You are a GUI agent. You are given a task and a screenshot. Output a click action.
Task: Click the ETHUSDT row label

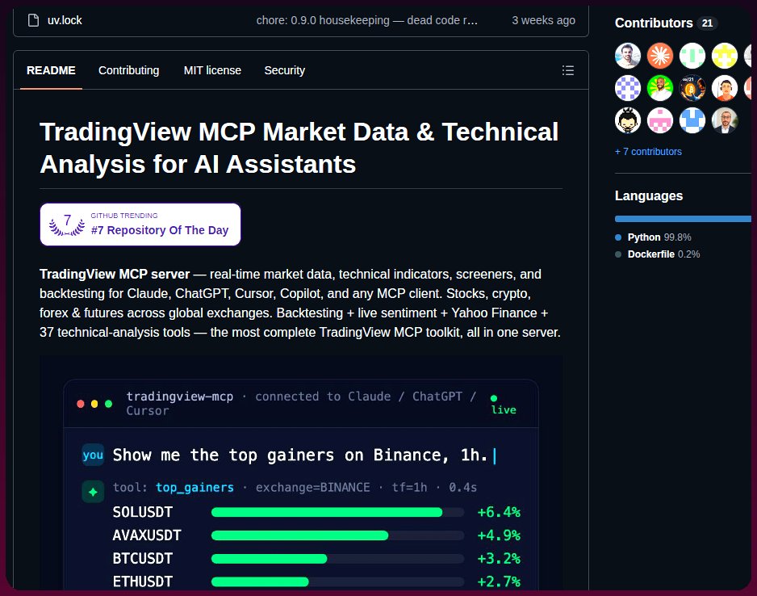(x=142, y=581)
